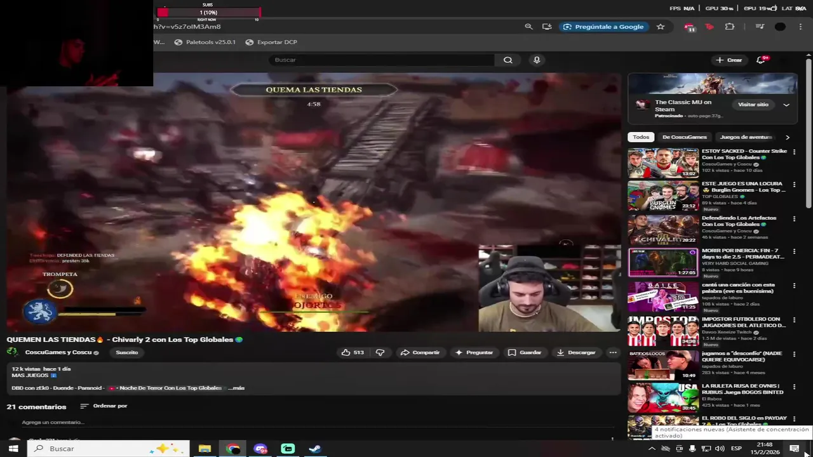Viewport: 813px width, 457px height.
Task: Expand the video description with ...más
Action: (237, 388)
